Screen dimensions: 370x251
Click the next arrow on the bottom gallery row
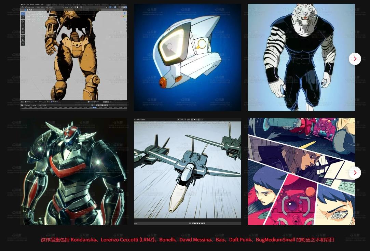point(355,173)
